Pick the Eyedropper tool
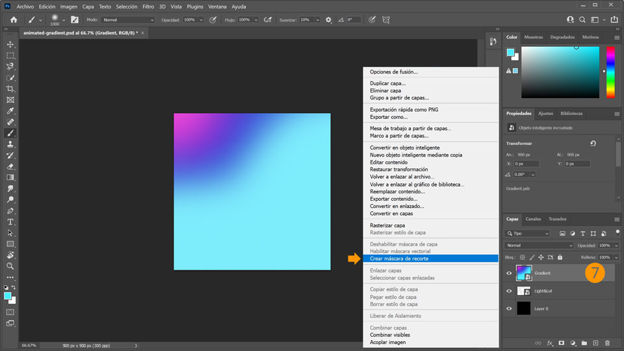 (10, 110)
